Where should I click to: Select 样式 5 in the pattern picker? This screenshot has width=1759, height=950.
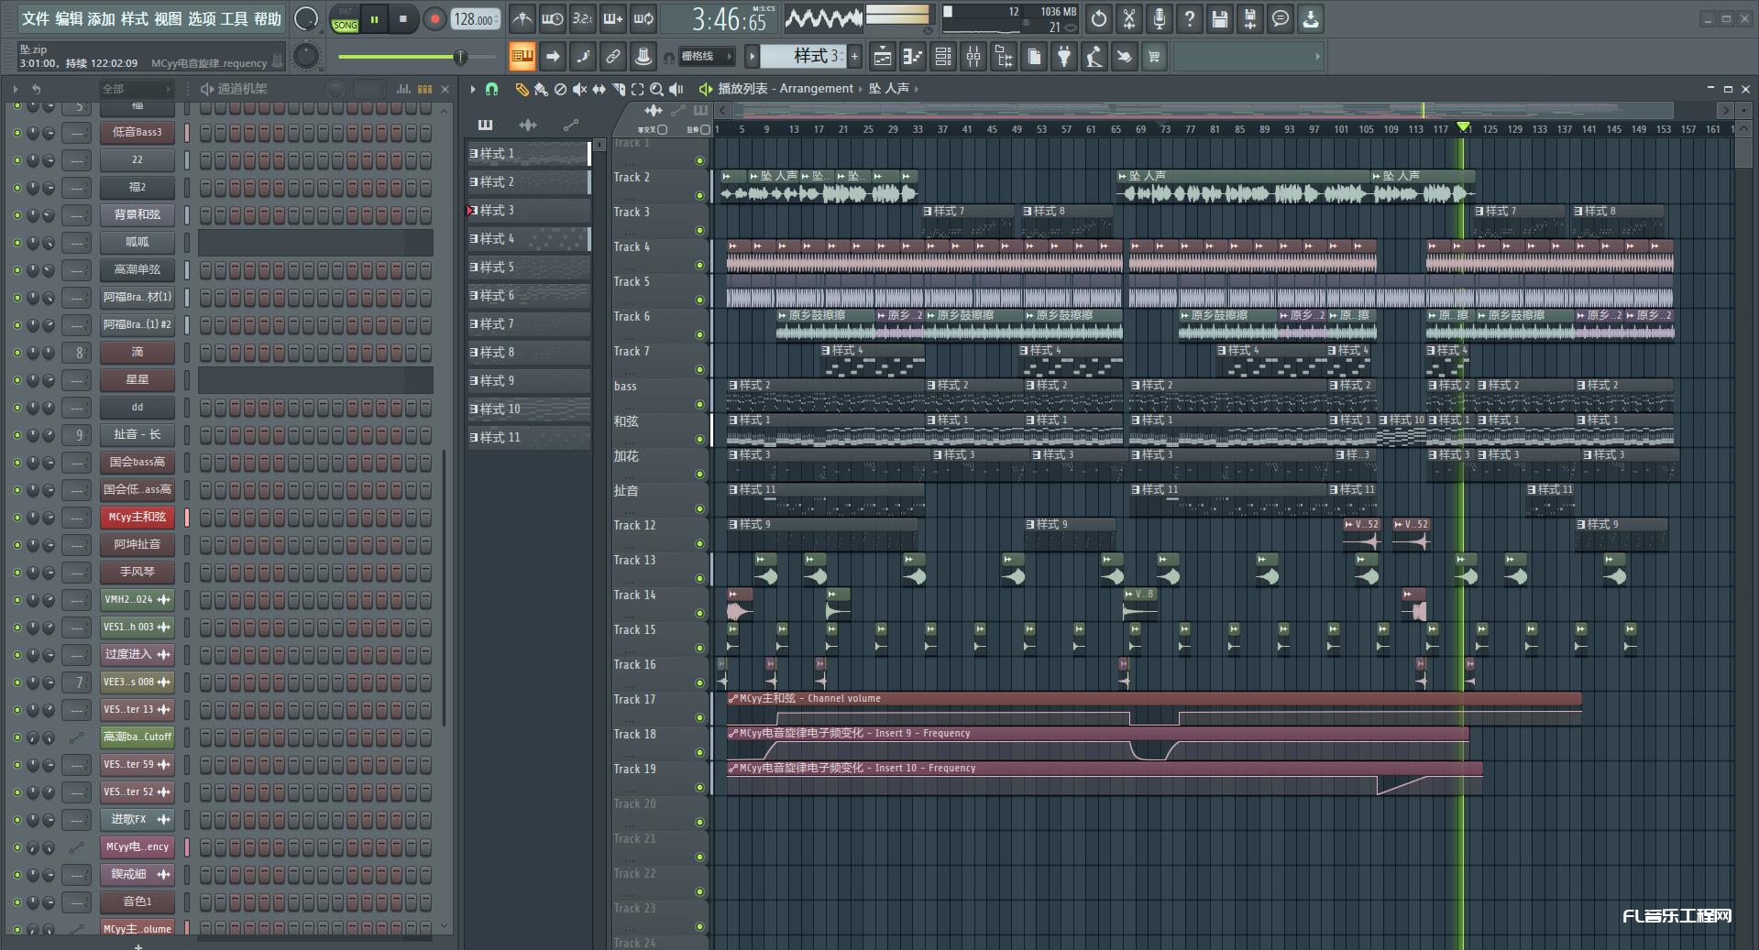tap(529, 268)
